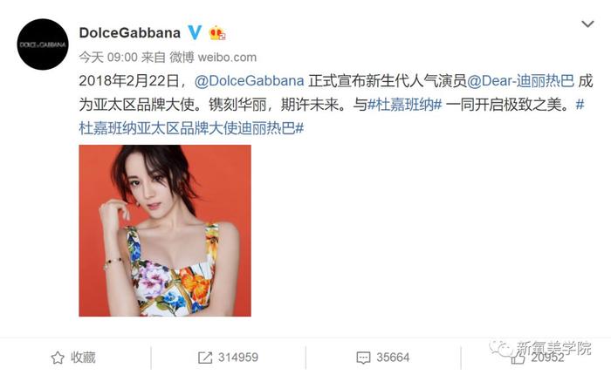Open the #杜嘉班纳# hashtag topic
Image resolution: width=611 pixels, height=375 pixels.
[405, 105]
